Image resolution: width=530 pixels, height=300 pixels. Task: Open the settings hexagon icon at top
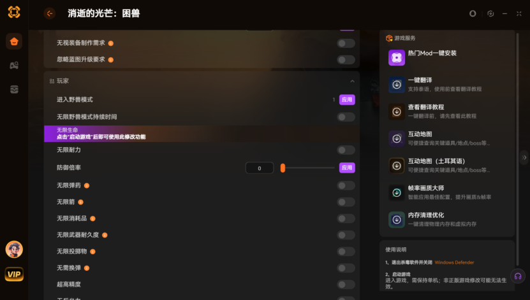pos(490,13)
